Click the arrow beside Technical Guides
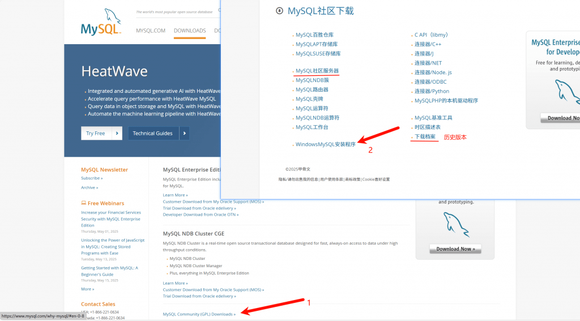This screenshot has width=580, height=321. coord(184,133)
